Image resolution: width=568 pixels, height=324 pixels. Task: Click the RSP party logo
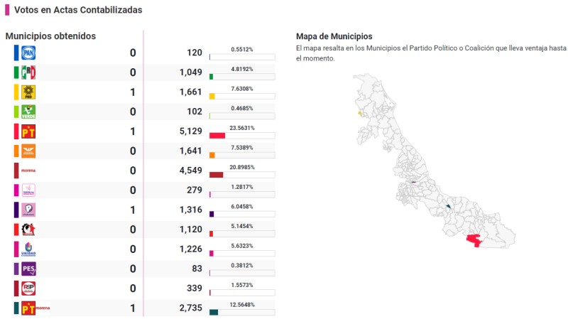[x=28, y=288]
